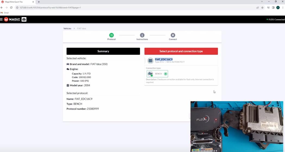Click the Type BENCH summary row

pos(74,104)
